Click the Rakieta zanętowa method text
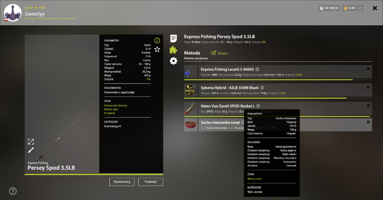The image size is (383, 200). [196, 59]
